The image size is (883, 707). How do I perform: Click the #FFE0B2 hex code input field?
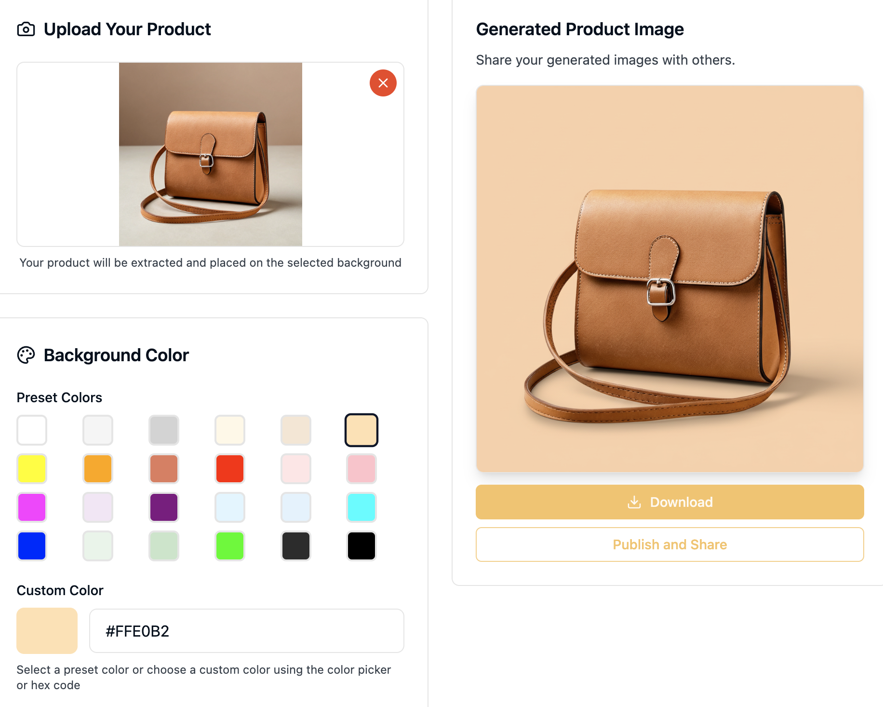246,630
